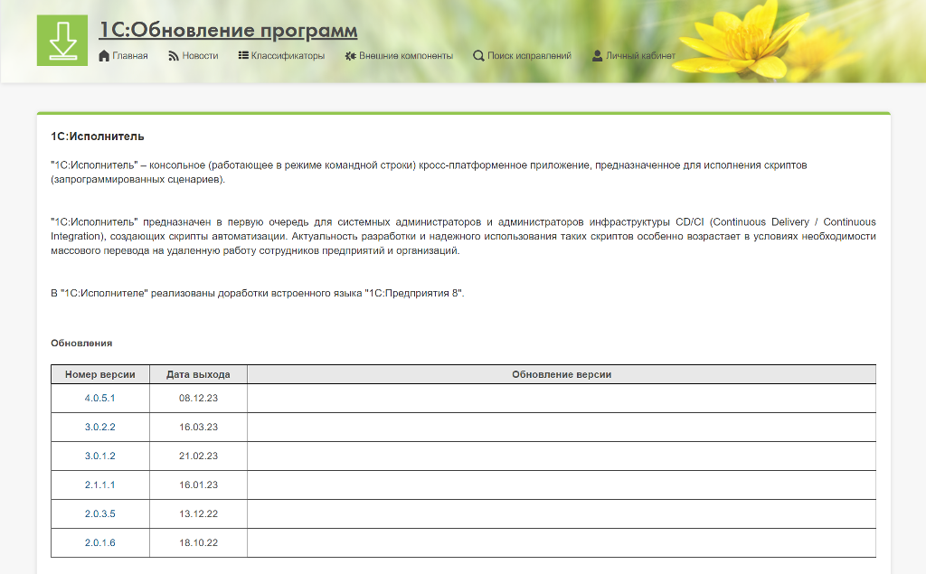Open version 2.0.1.6 link
Viewport: 926px width, 574px height.
point(100,543)
